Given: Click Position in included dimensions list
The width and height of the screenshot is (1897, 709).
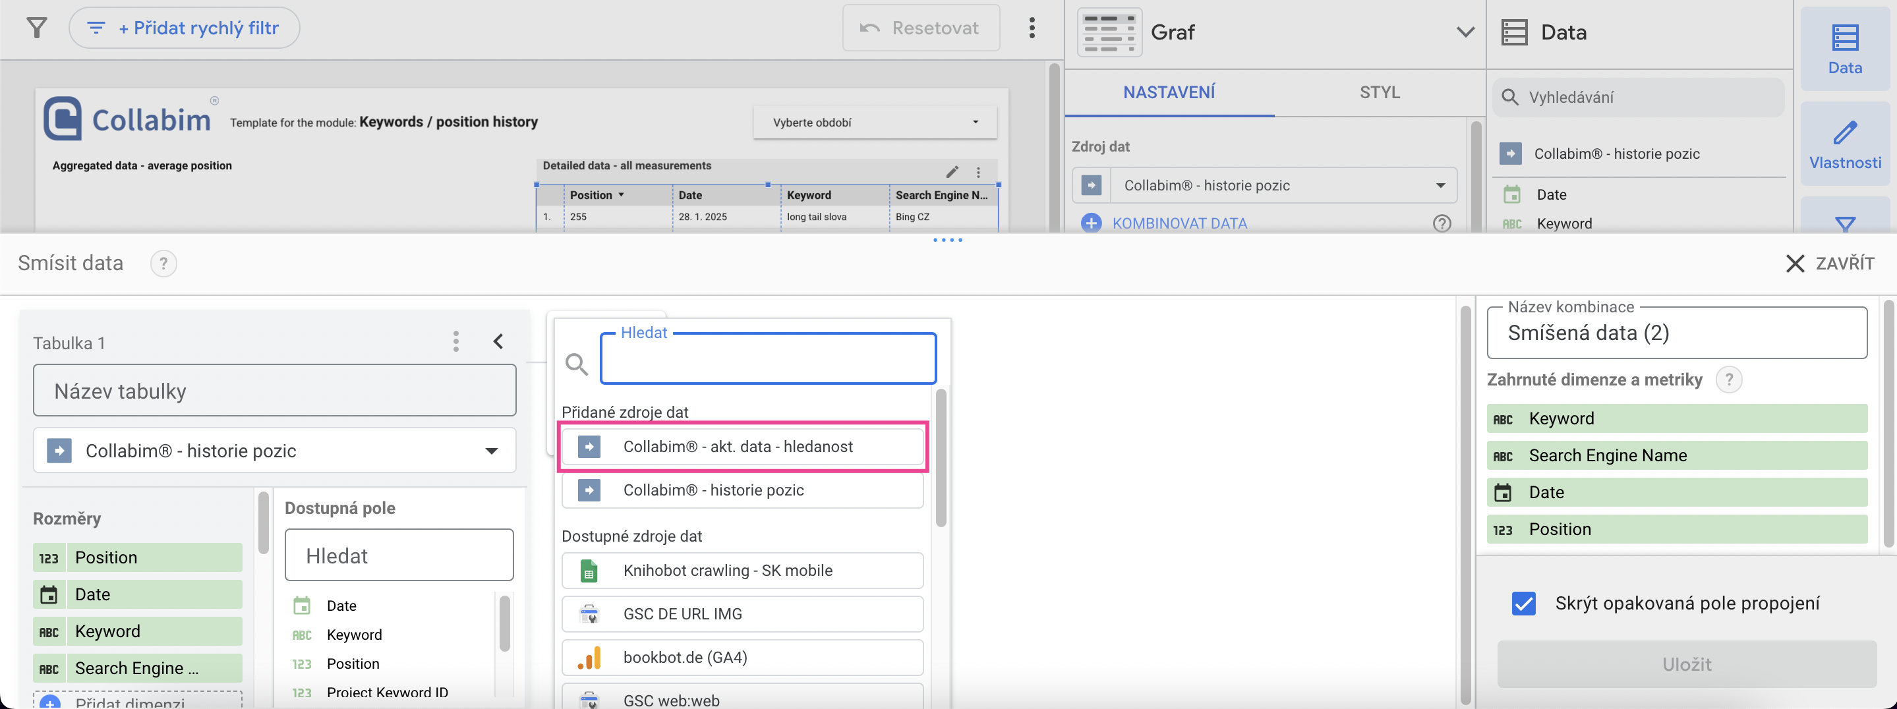Looking at the screenshot, I should click(x=1677, y=528).
